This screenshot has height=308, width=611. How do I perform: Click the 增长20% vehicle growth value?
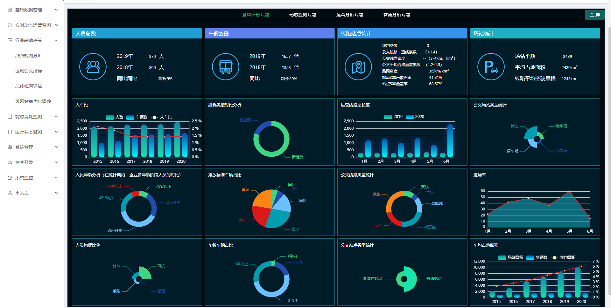(x=289, y=79)
